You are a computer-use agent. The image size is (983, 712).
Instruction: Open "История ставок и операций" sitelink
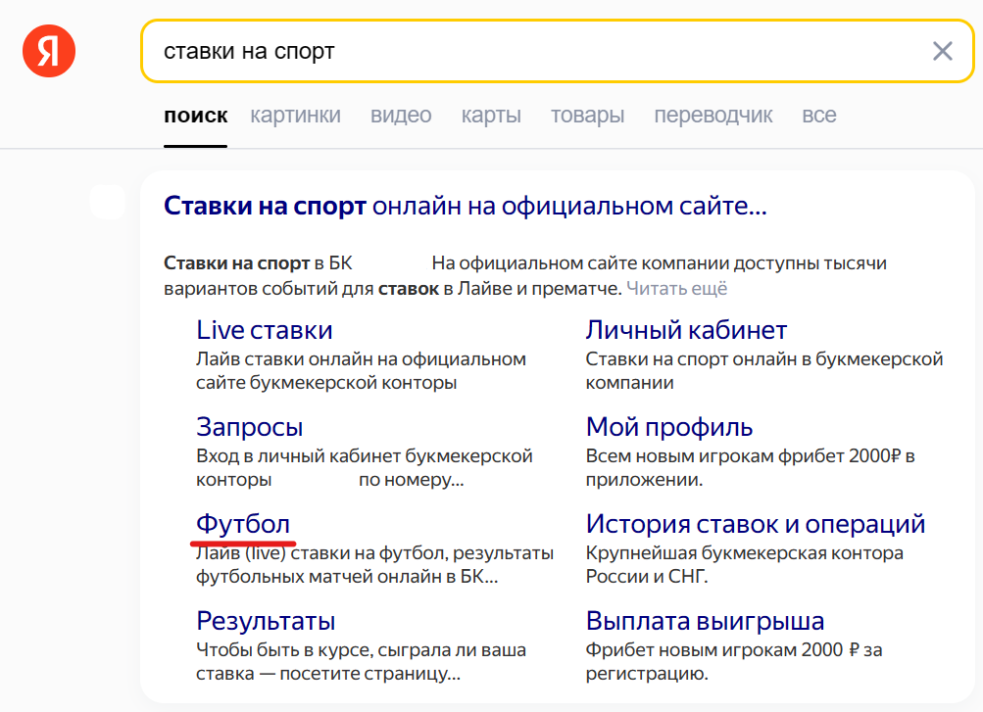coord(756,524)
